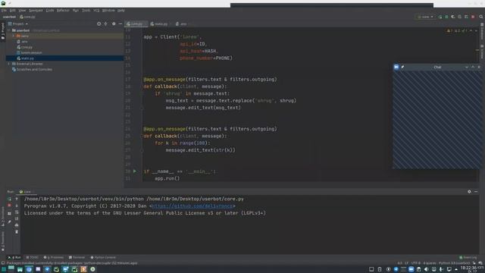This screenshot has height=273, width=485.
Task: Click the pencil icon in Chat window header
Action: [x=402, y=67]
